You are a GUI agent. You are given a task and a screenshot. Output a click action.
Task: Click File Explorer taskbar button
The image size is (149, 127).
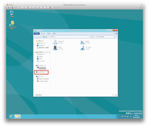(x=18, y=116)
